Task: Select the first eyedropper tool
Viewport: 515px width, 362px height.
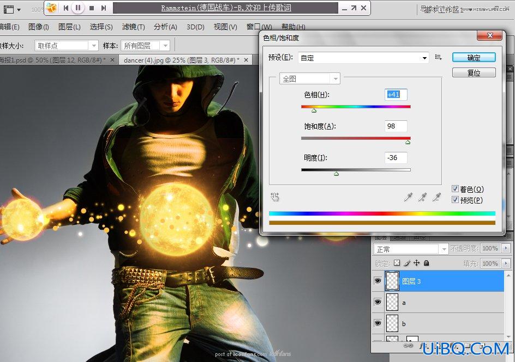Action: coord(408,197)
